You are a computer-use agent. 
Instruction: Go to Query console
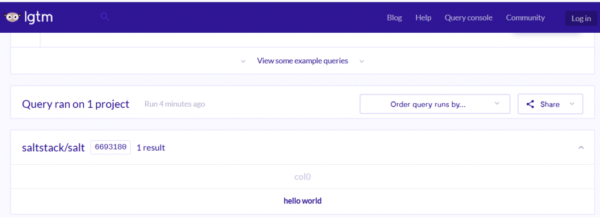[x=468, y=18]
